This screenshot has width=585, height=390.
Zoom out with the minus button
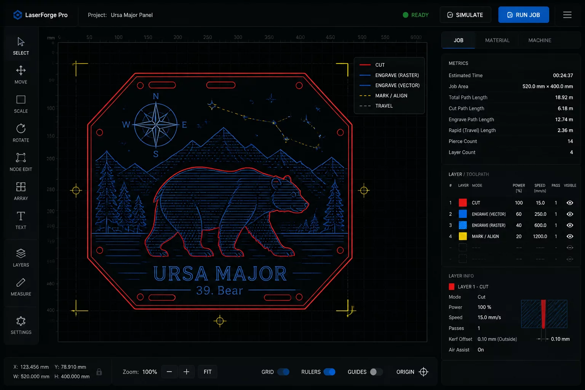(169, 372)
